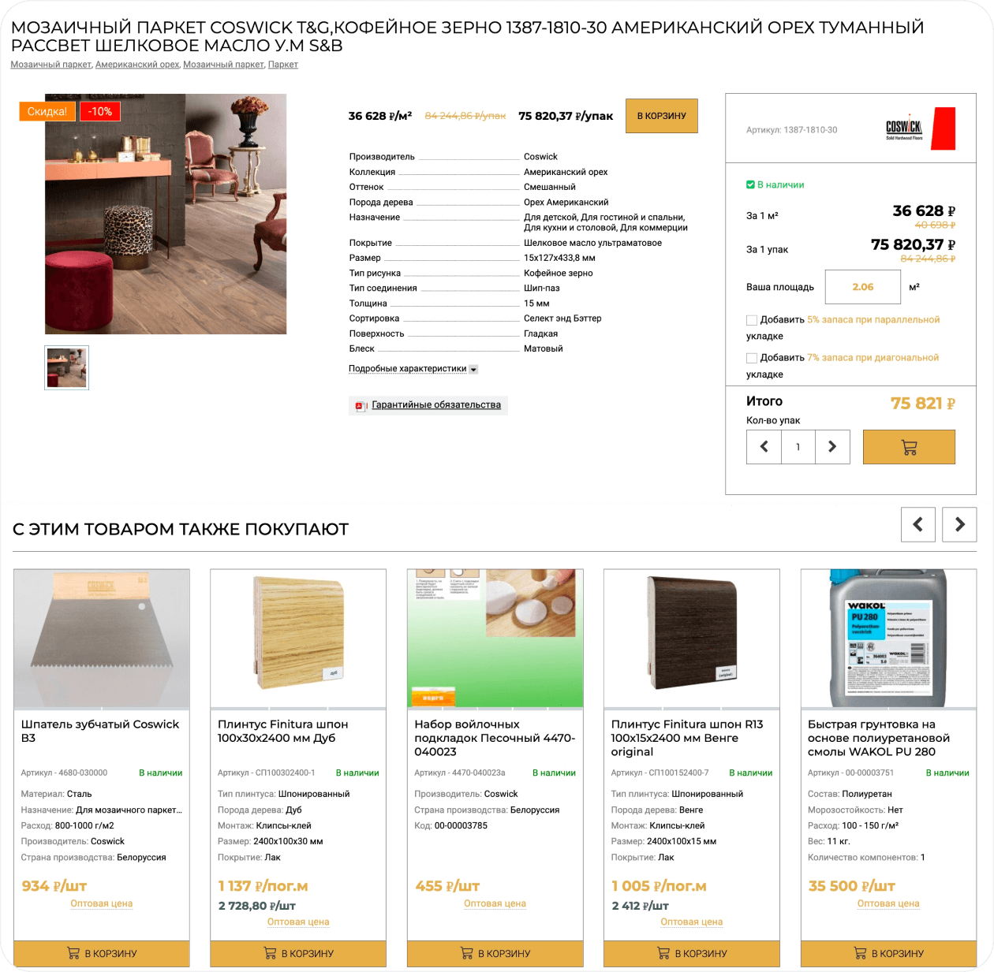Open the Паркет breadcrumb link
Screen dimensions: 994x972
click(x=283, y=65)
